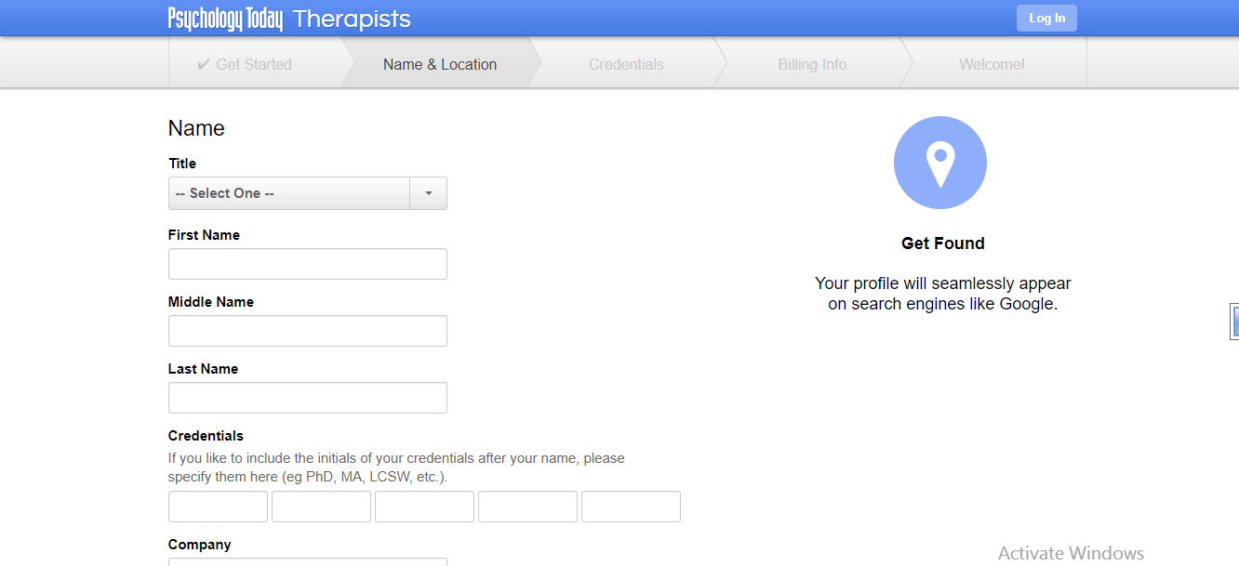
Task: Click the Last Name input field
Action: [x=308, y=398]
